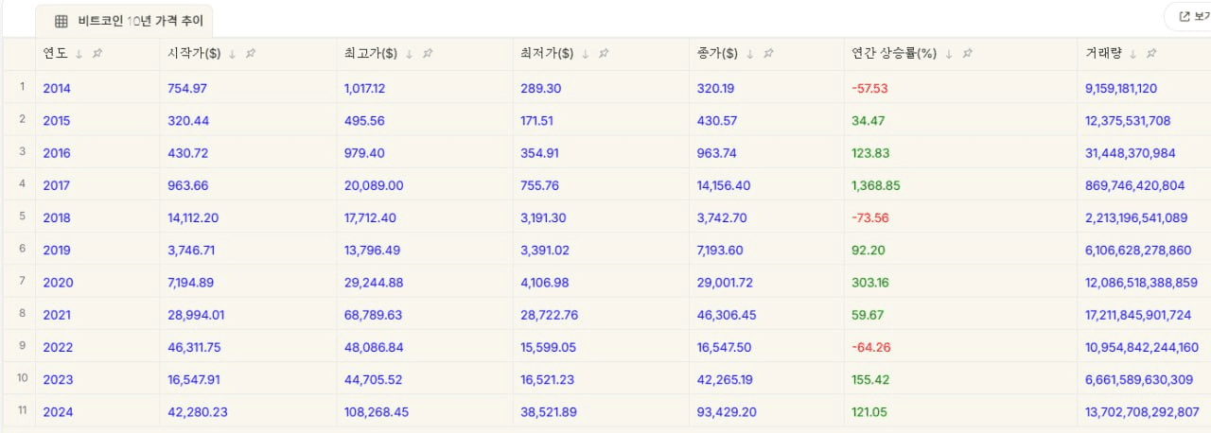Click the table grid icon in the tab
Image resolution: width=1211 pixels, height=433 pixels.
click(61, 21)
